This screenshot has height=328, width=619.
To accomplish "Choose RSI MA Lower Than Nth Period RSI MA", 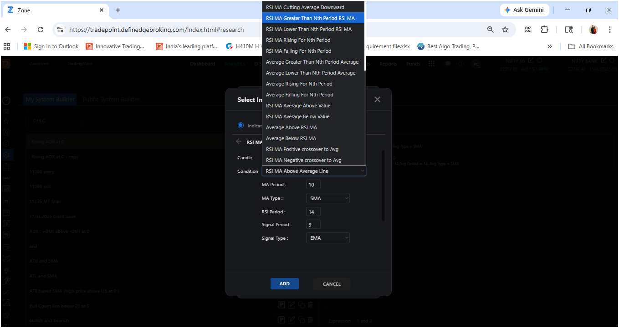I will [314, 29].
